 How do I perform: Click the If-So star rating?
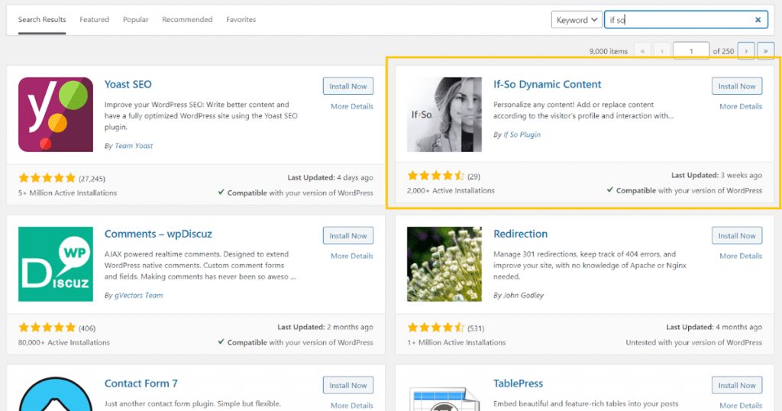click(436, 176)
